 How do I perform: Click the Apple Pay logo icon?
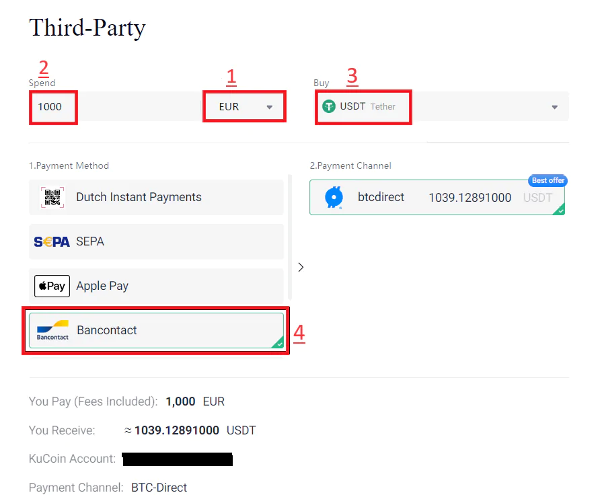(52, 286)
